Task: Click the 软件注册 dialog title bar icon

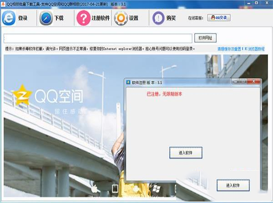Action: click(x=128, y=82)
